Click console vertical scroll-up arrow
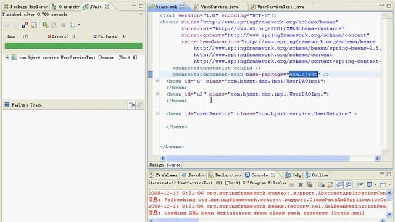Image resolution: width=395 pixels, height=222 pixels. click(x=389, y=193)
